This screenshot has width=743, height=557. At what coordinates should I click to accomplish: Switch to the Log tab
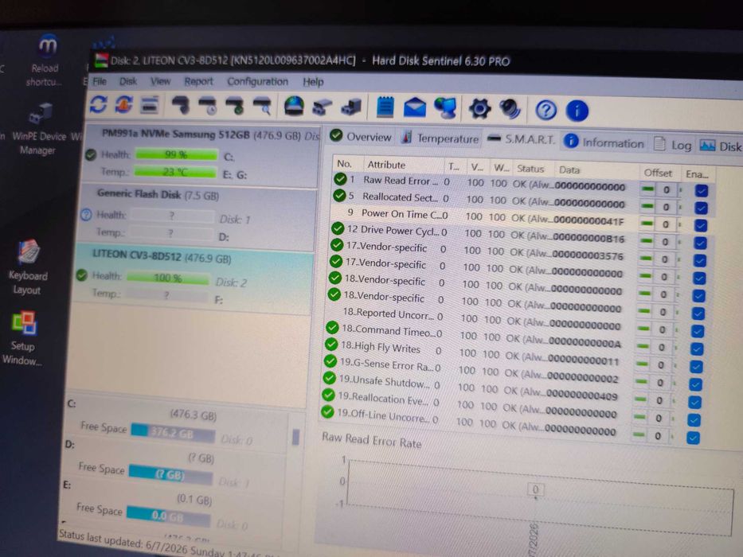(674, 145)
